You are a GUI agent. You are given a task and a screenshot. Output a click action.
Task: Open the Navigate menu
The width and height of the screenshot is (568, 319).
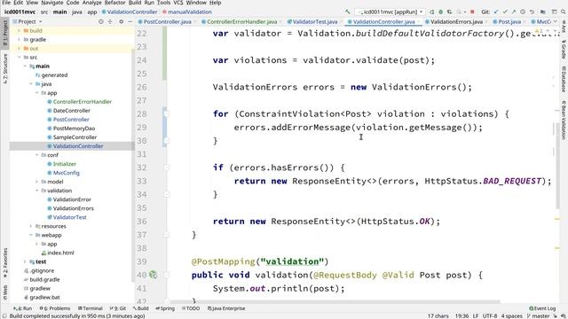pyautogui.click(x=51, y=3)
